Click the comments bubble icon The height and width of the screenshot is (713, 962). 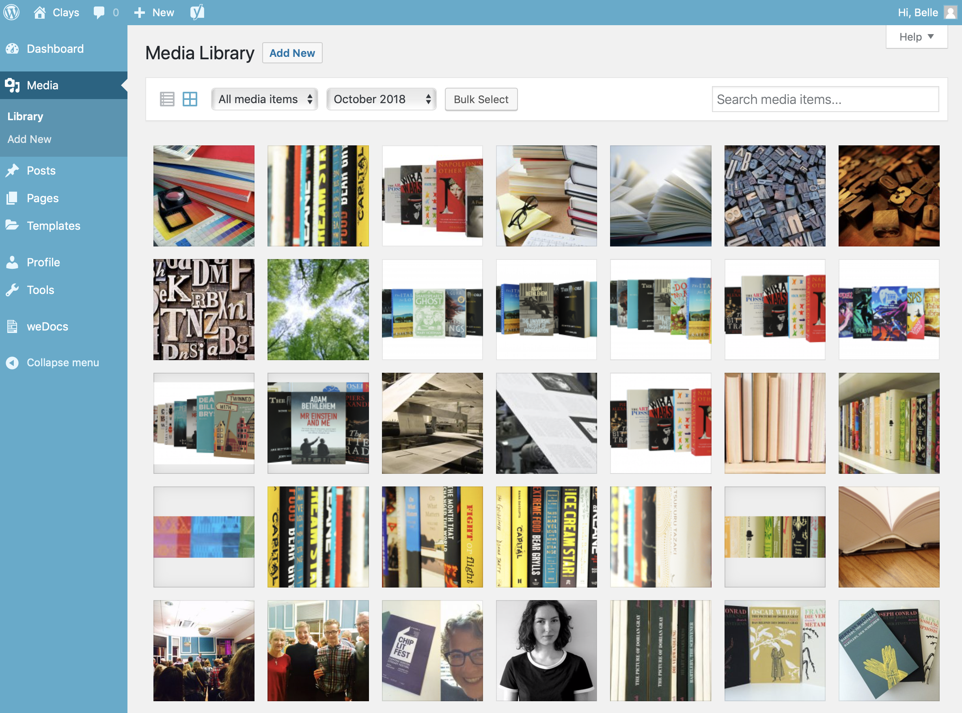pyautogui.click(x=99, y=13)
